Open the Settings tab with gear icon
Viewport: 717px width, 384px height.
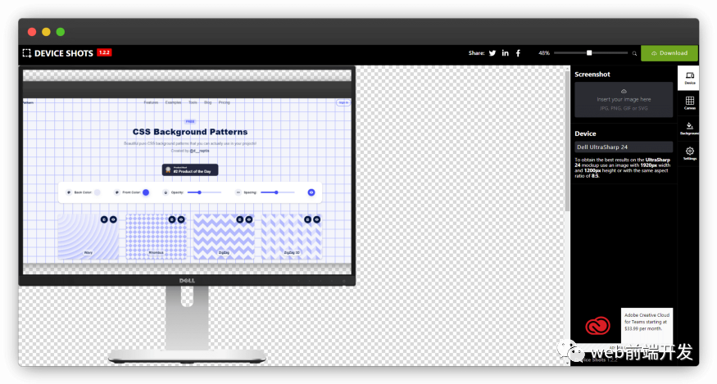tap(690, 154)
